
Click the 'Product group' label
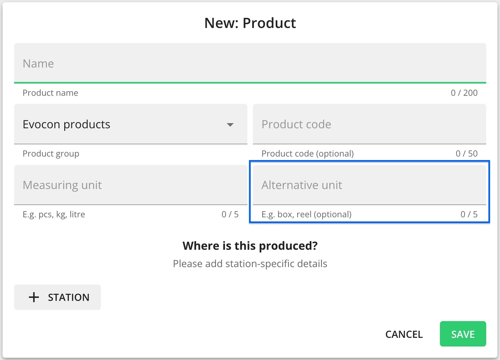click(51, 154)
